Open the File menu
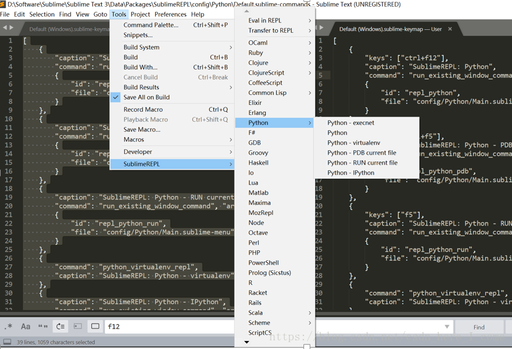The image size is (512, 349). pos(4,14)
